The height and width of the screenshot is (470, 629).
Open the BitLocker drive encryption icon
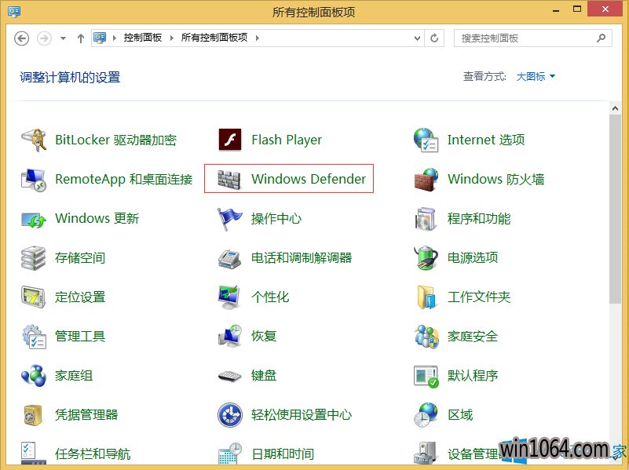(34, 140)
